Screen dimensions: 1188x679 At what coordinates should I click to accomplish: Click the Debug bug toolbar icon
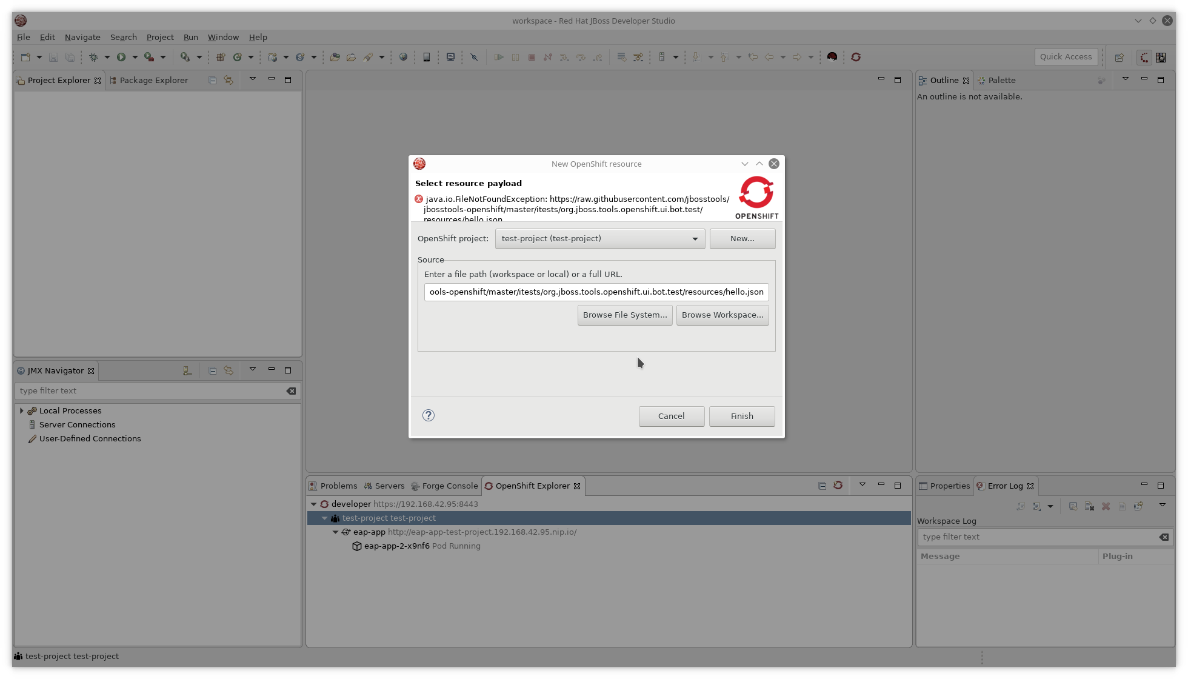pyautogui.click(x=93, y=57)
